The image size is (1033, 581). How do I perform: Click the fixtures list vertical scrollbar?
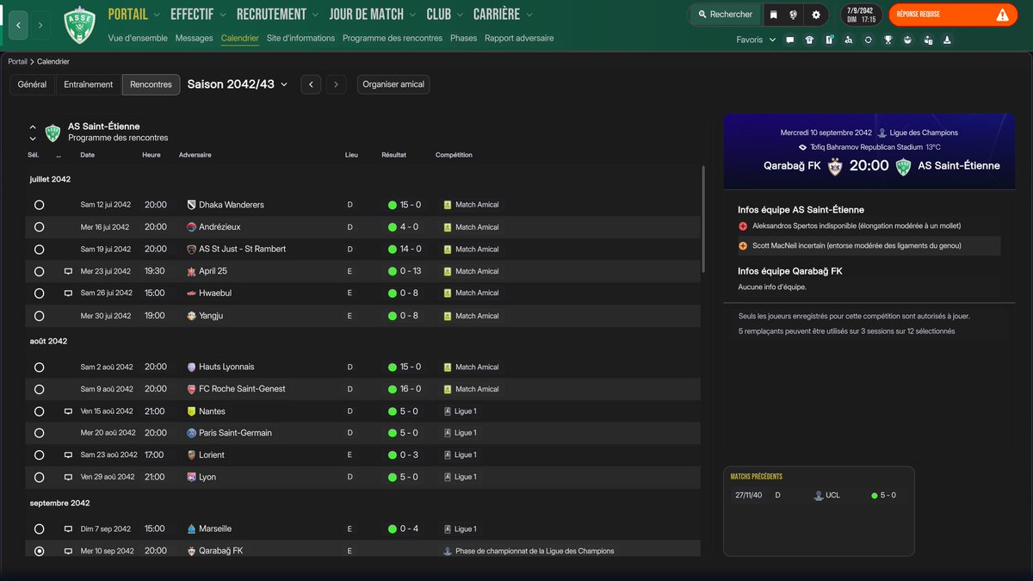point(703,219)
